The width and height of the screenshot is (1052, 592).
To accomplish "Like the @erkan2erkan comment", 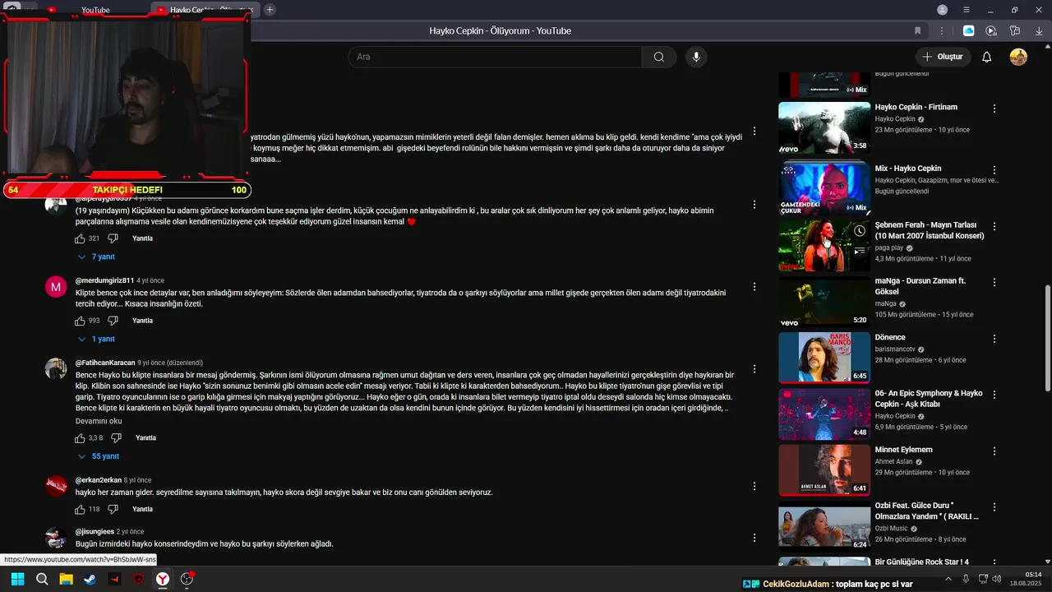I will pos(80,509).
